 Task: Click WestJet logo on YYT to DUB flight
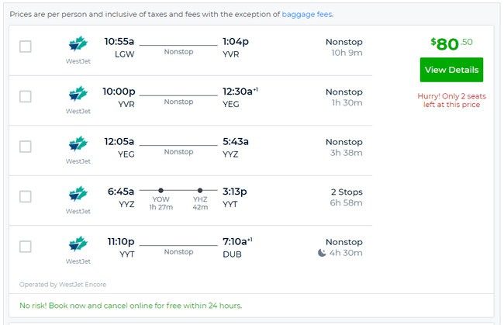[x=78, y=244]
